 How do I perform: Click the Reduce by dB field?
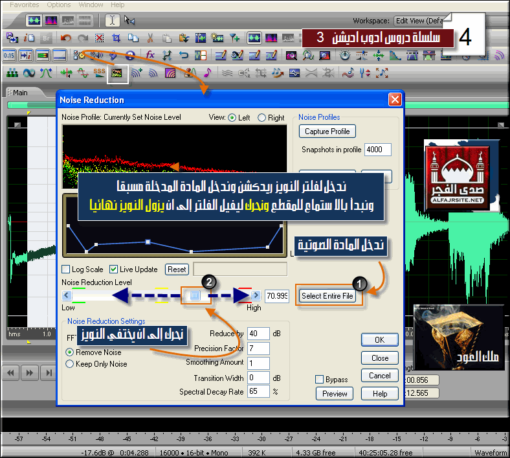point(258,334)
